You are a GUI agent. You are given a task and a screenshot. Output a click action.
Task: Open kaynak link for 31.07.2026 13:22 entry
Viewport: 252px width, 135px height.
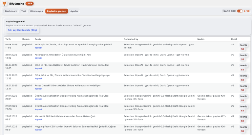(x=38, y=58)
